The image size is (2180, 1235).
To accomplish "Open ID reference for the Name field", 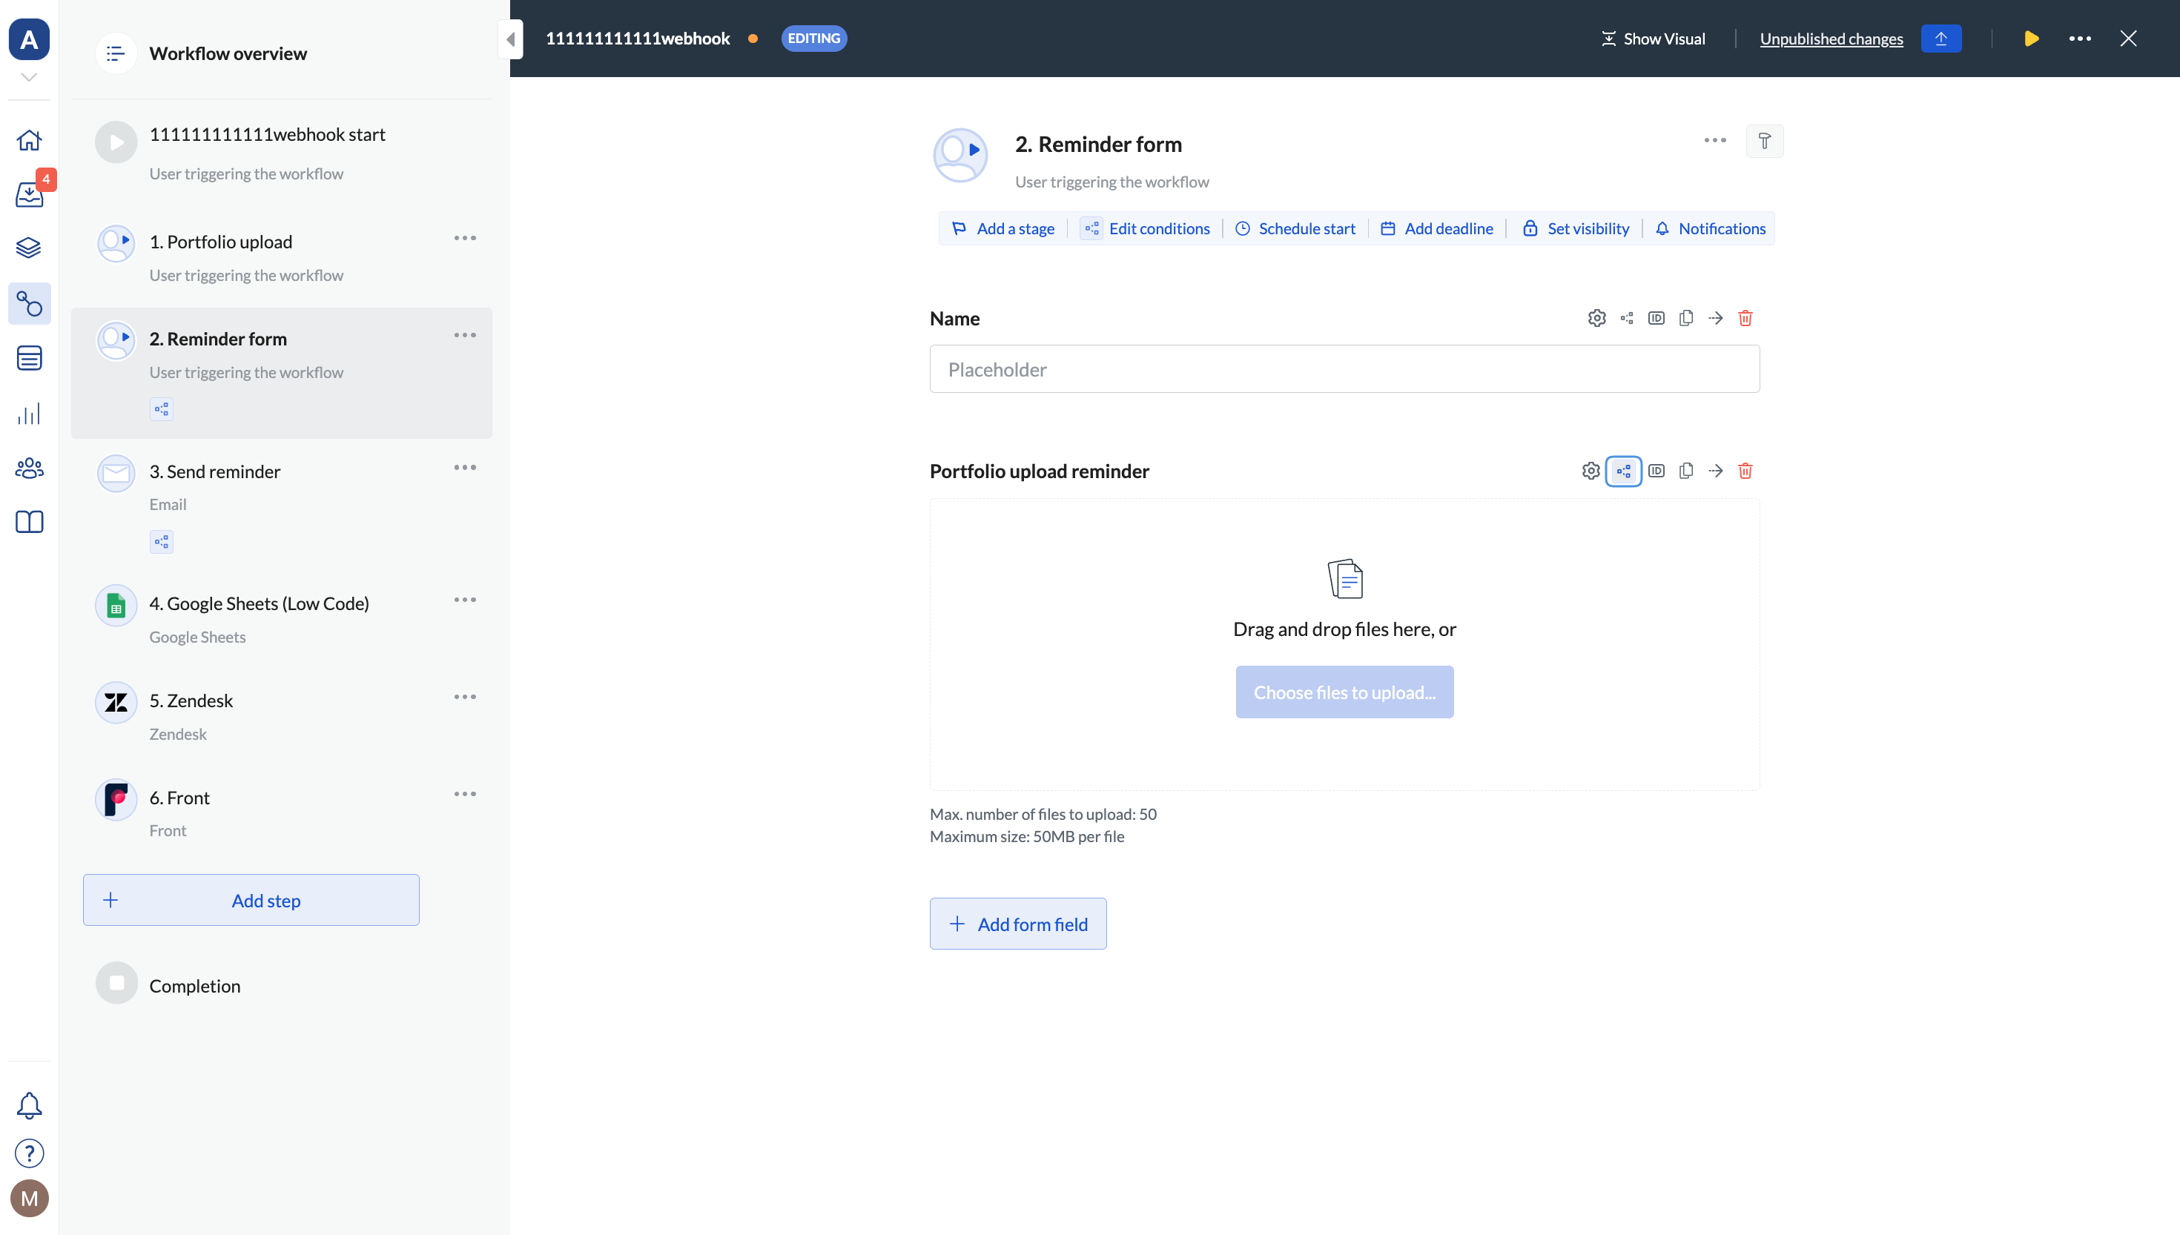I will point(1656,318).
